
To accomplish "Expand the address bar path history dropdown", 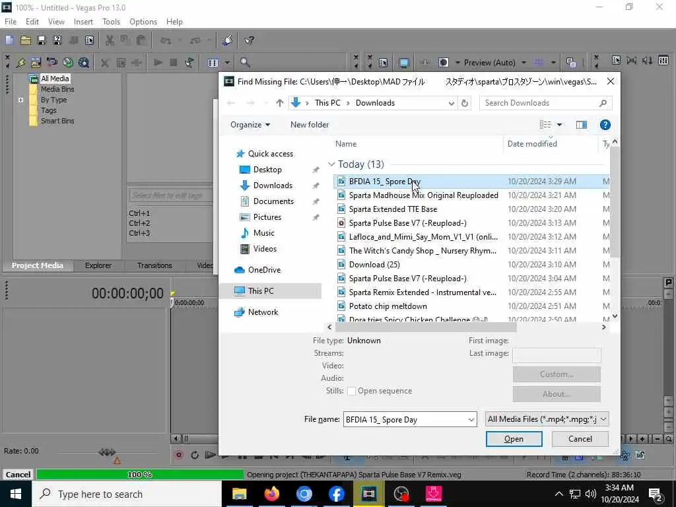I will (x=451, y=103).
